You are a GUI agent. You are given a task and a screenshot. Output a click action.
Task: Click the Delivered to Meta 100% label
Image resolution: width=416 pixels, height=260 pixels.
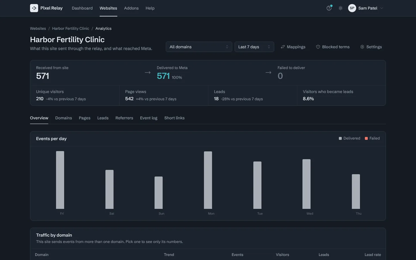tap(177, 77)
